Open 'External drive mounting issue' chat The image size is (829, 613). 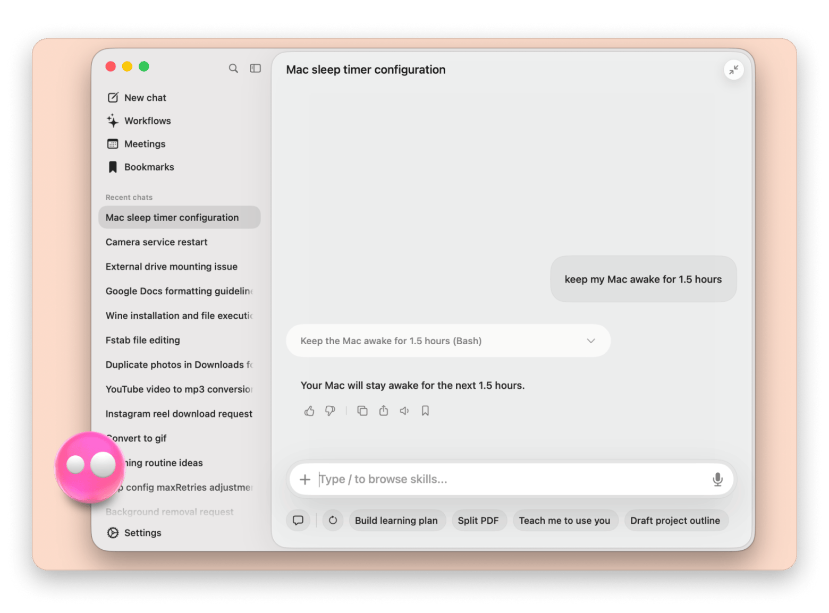pos(180,267)
